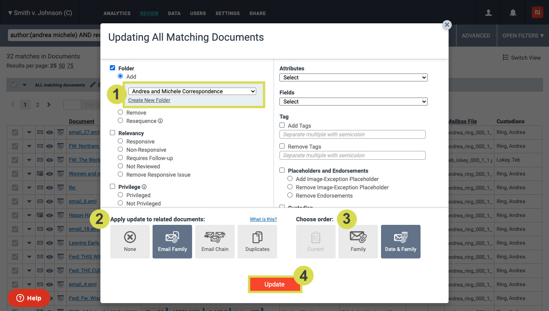The width and height of the screenshot is (549, 311).
Task: Click the envelope icon in the Re: row
Action: tap(40, 188)
